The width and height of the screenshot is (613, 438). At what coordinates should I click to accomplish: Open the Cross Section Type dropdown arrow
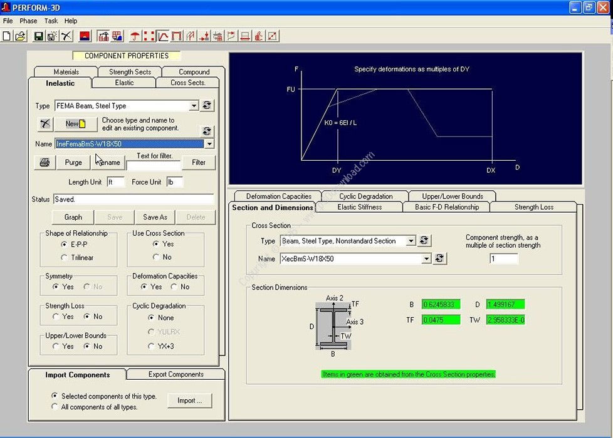(x=411, y=241)
